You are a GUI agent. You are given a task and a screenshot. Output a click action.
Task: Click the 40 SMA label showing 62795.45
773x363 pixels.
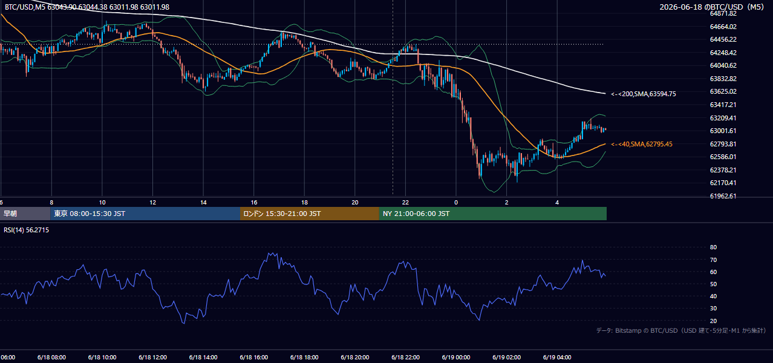[x=642, y=144]
